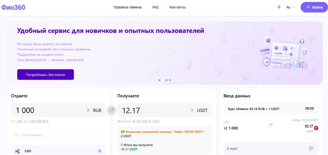Click the login arrow icon in Войти
Image resolution: width=328 pixels, height=155 pixels.
click(308, 7)
